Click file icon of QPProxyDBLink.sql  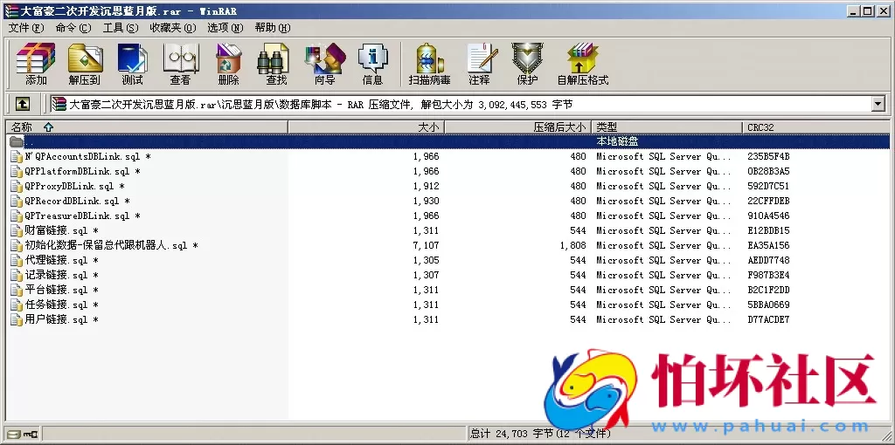17,187
